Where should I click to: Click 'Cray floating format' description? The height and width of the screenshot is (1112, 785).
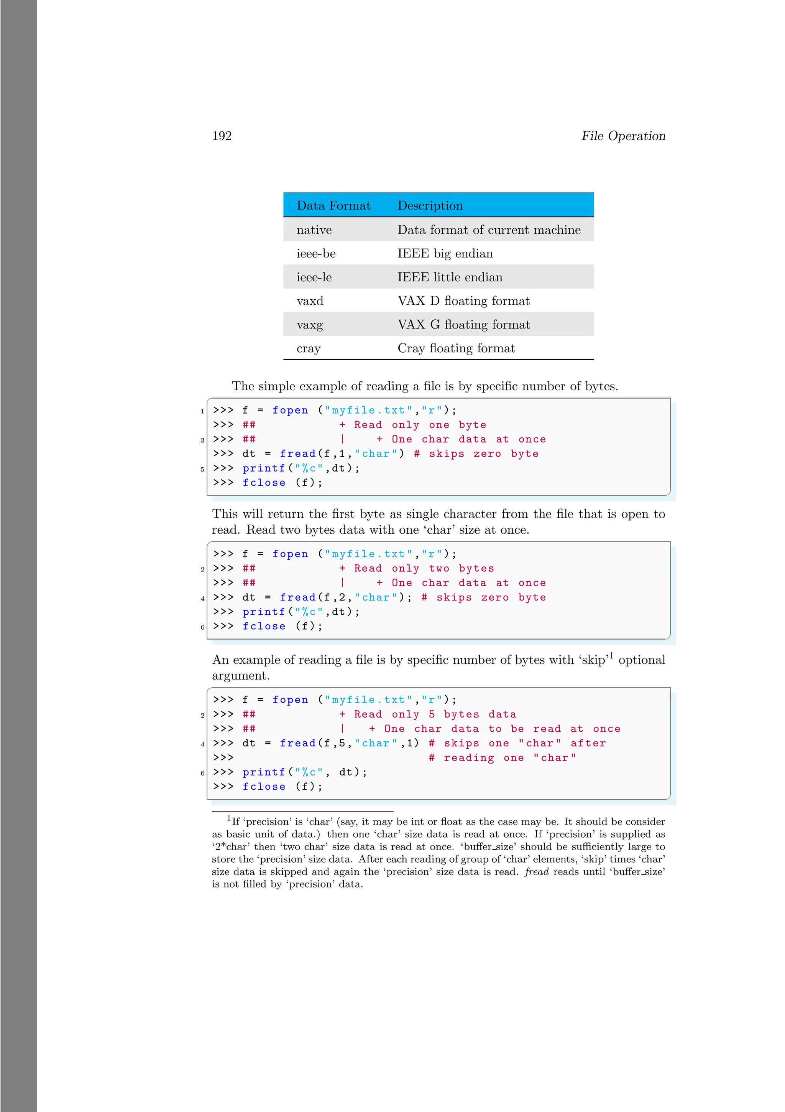coord(456,348)
